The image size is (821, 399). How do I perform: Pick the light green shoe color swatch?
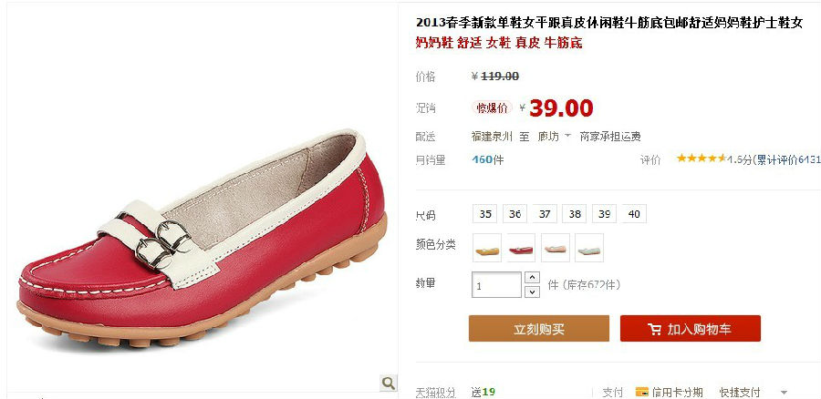tap(589, 248)
